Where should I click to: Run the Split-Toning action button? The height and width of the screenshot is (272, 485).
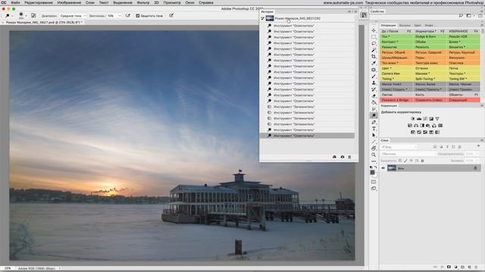tap(430, 79)
